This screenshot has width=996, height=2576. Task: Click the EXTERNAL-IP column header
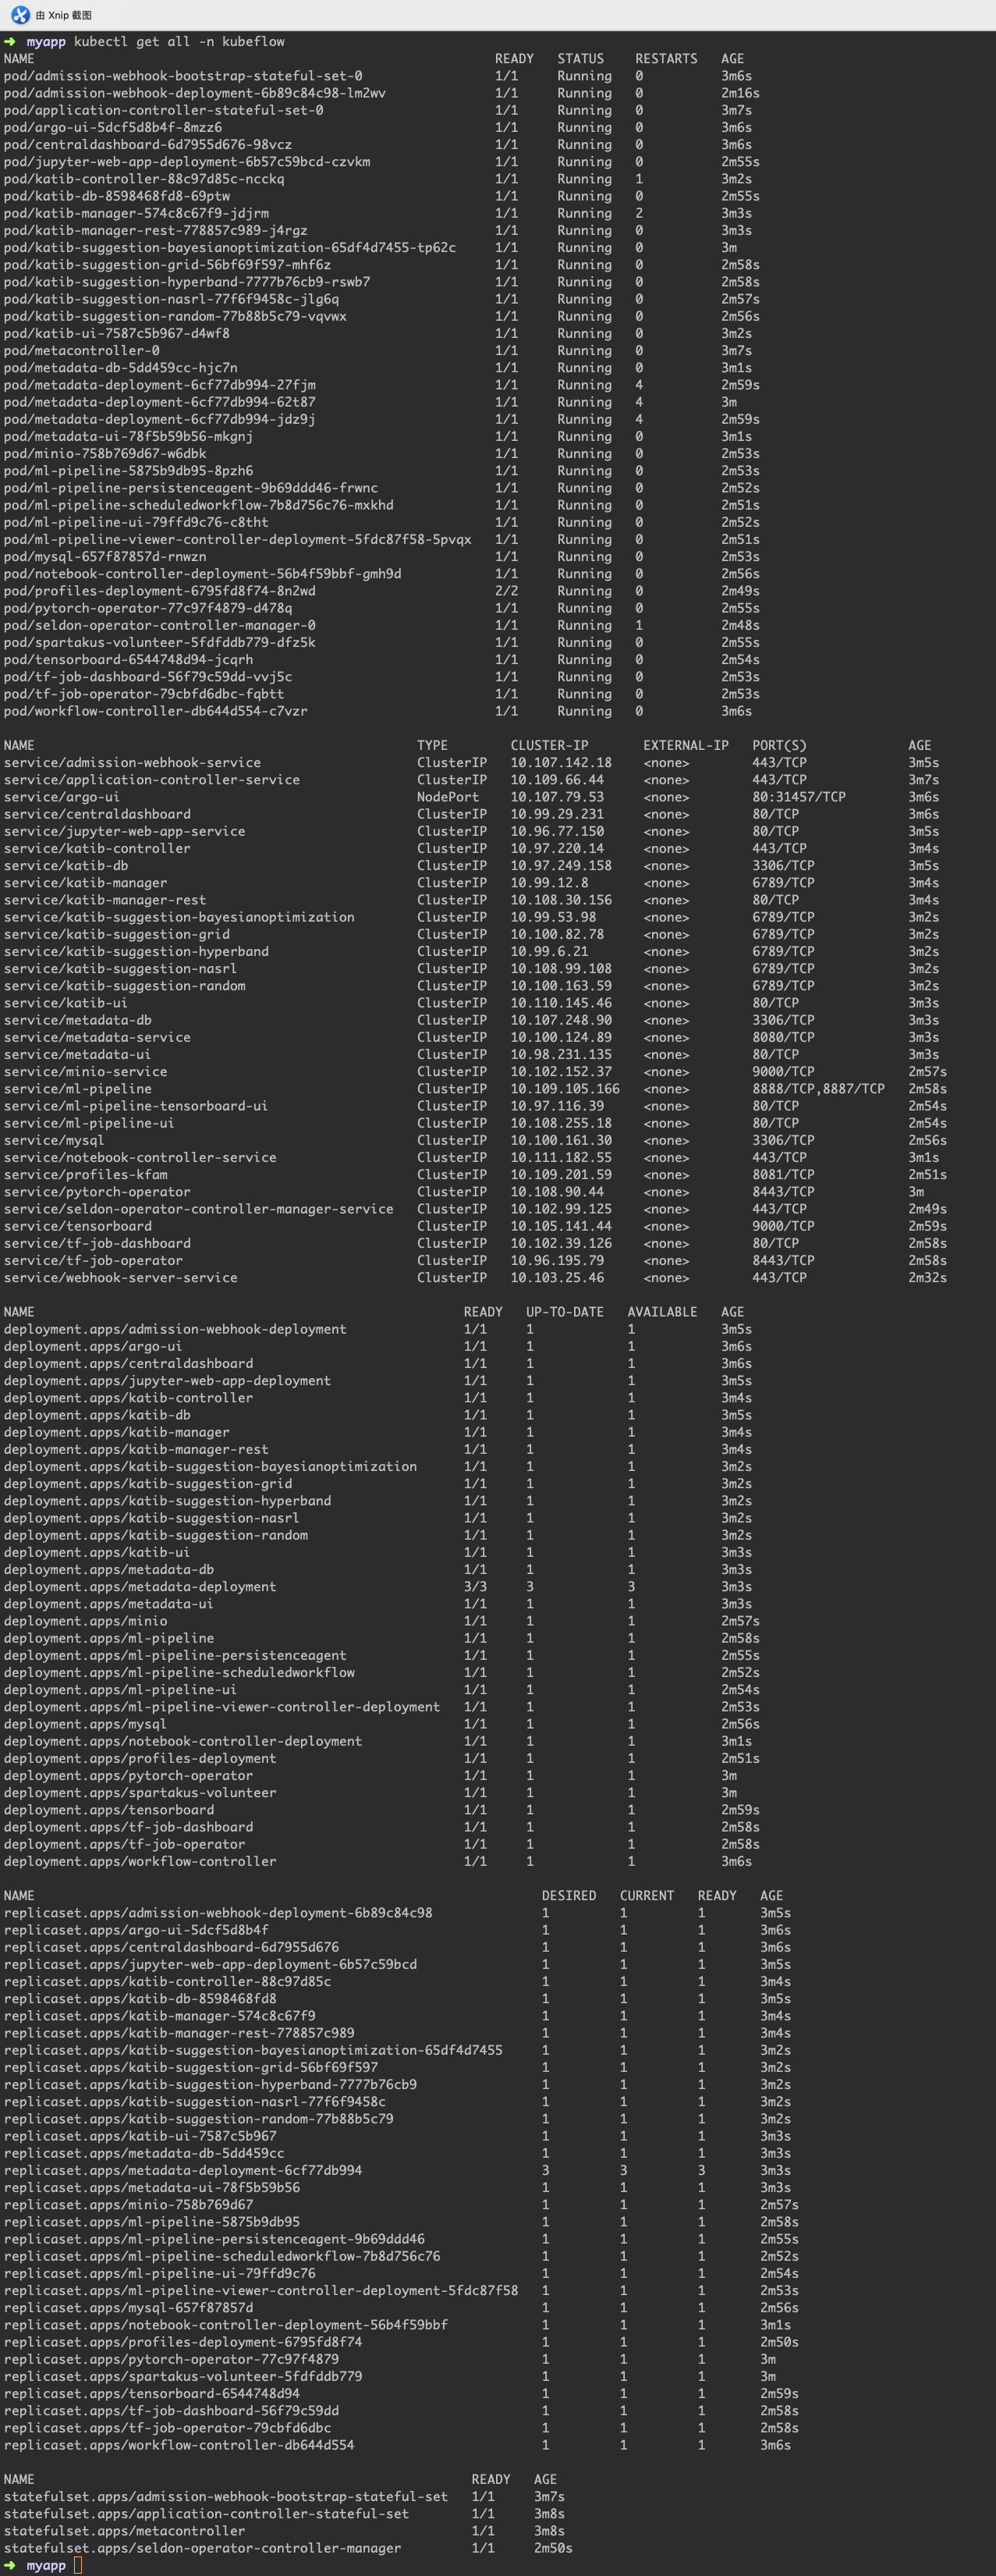pyautogui.click(x=686, y=746)
